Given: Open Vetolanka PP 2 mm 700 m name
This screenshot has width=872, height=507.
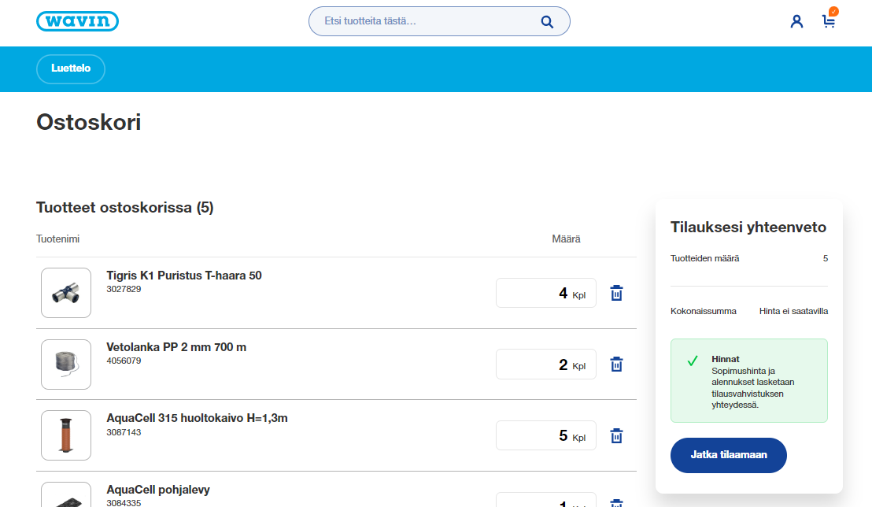Looking at the screenshot, I should [176, 347].
